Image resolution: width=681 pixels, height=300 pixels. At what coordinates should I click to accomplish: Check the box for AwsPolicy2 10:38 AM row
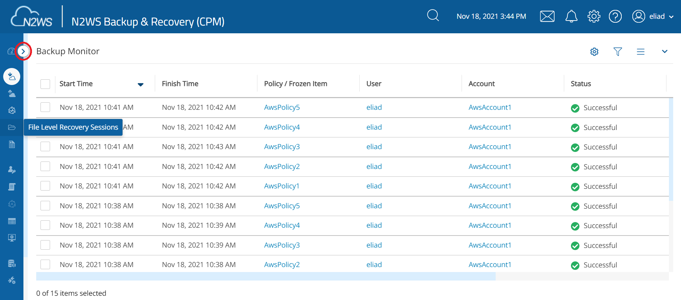45,265
